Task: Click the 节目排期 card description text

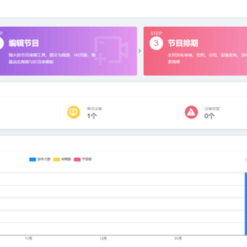Action: [x=207, y=58]
